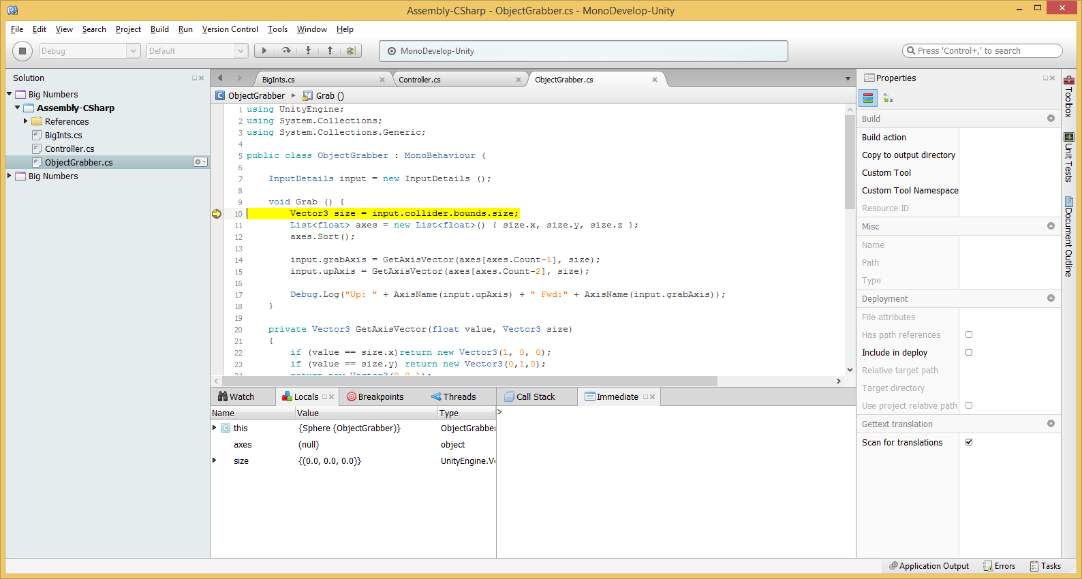Click the Step Out debug icon
Viewport: 1082px width, 579px height.
330,51
